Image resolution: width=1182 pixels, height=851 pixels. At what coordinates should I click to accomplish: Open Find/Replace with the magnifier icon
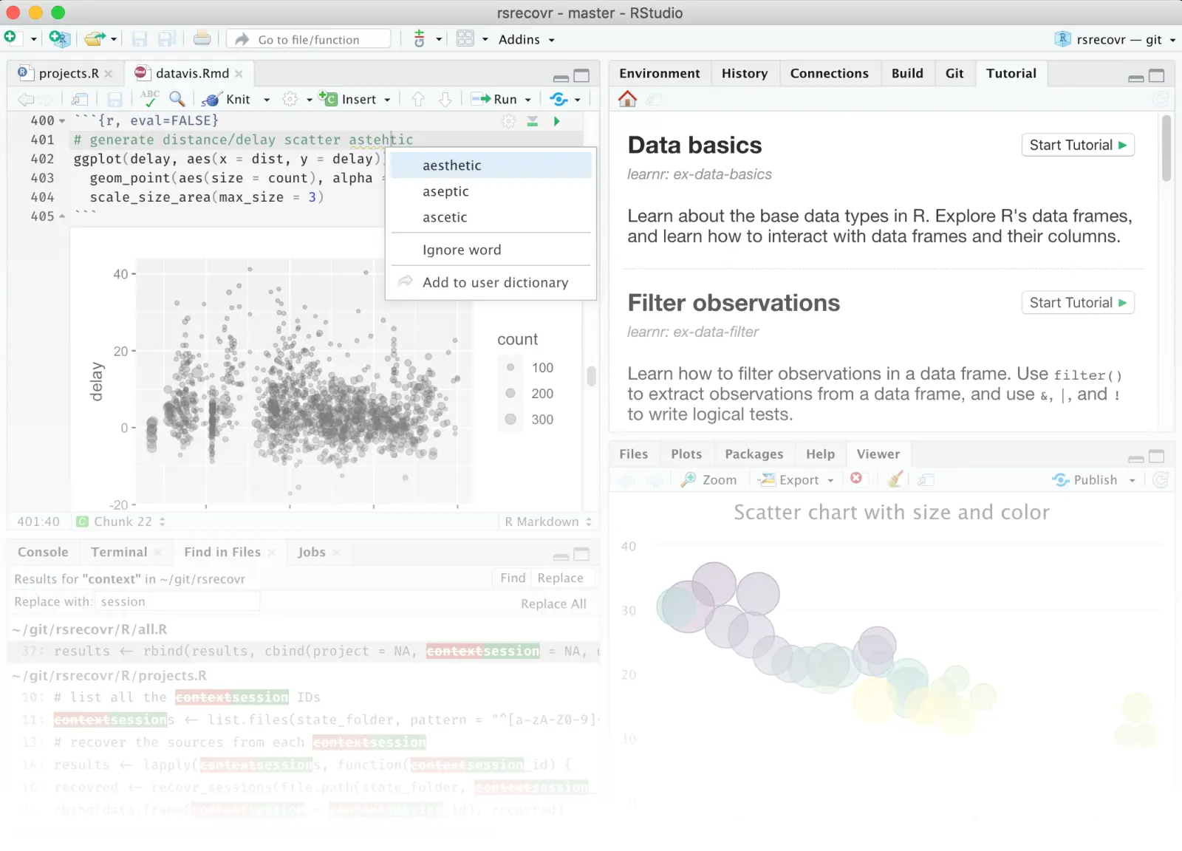coord(178,98)
